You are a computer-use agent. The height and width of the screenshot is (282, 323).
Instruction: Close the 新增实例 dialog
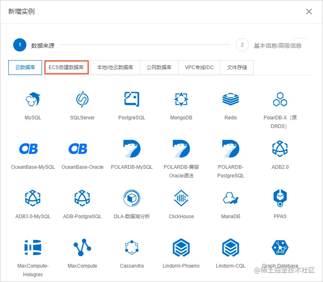(309, 12)
